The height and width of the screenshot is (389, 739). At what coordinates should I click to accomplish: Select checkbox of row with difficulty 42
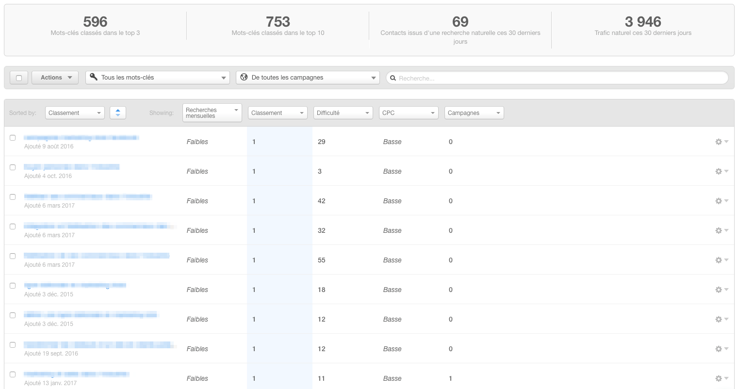point(13,197)
